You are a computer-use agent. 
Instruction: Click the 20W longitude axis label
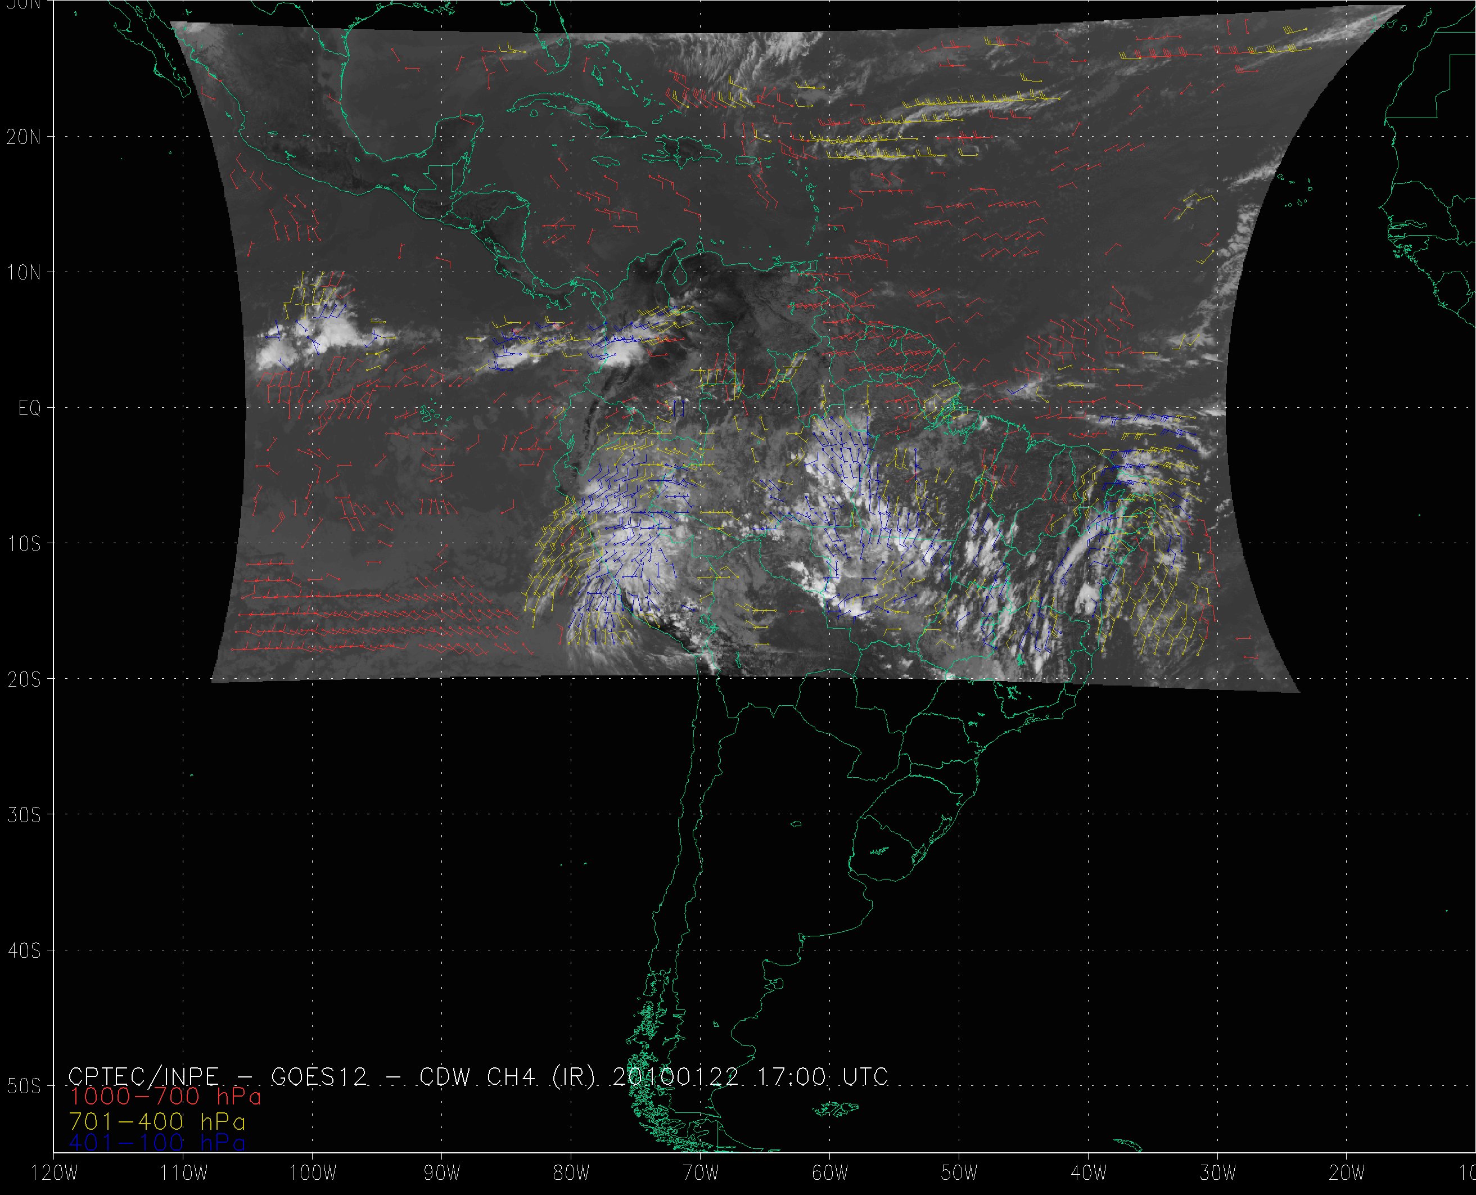coord(1347,1173)
